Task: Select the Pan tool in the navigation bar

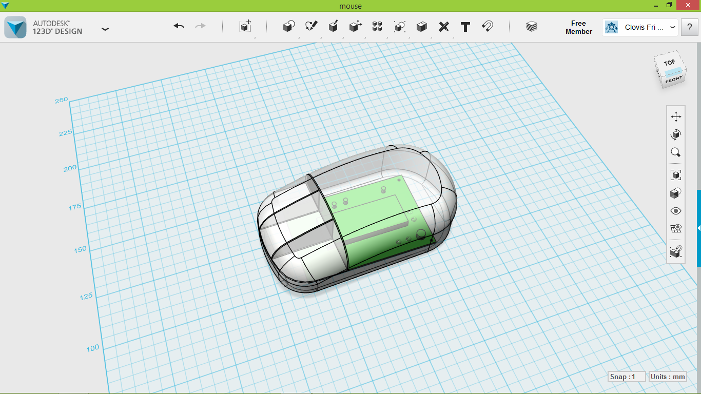Action: (x=676, y=116)
